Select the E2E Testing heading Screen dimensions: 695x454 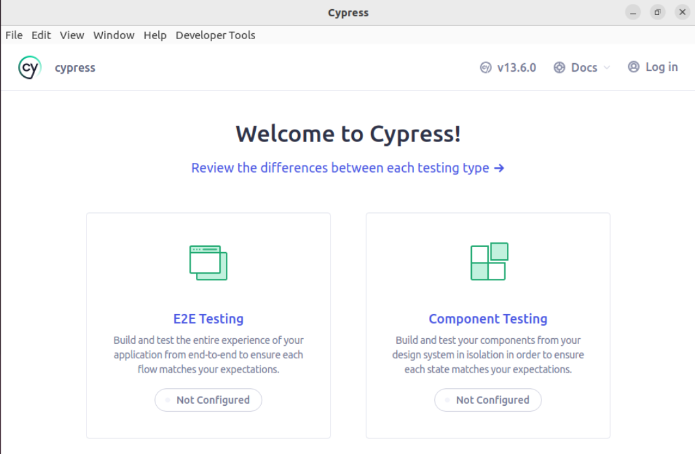(208, 319)
